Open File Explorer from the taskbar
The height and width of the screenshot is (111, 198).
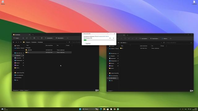point(104,109)
